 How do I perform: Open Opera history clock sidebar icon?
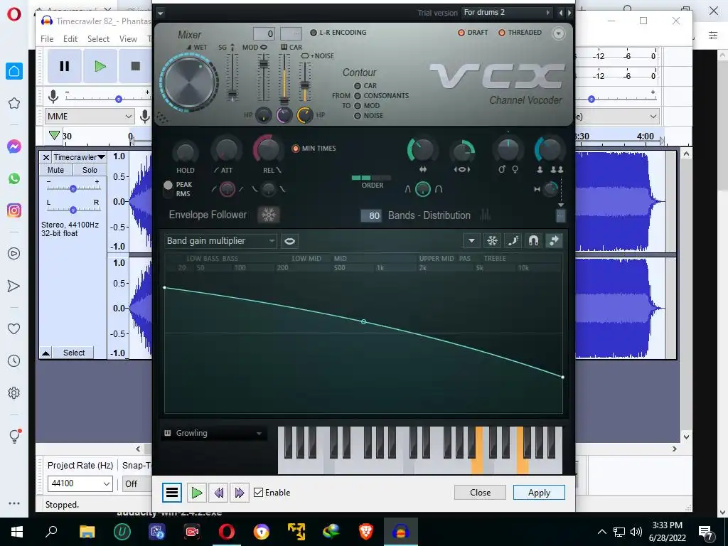(x=14, y=360)
